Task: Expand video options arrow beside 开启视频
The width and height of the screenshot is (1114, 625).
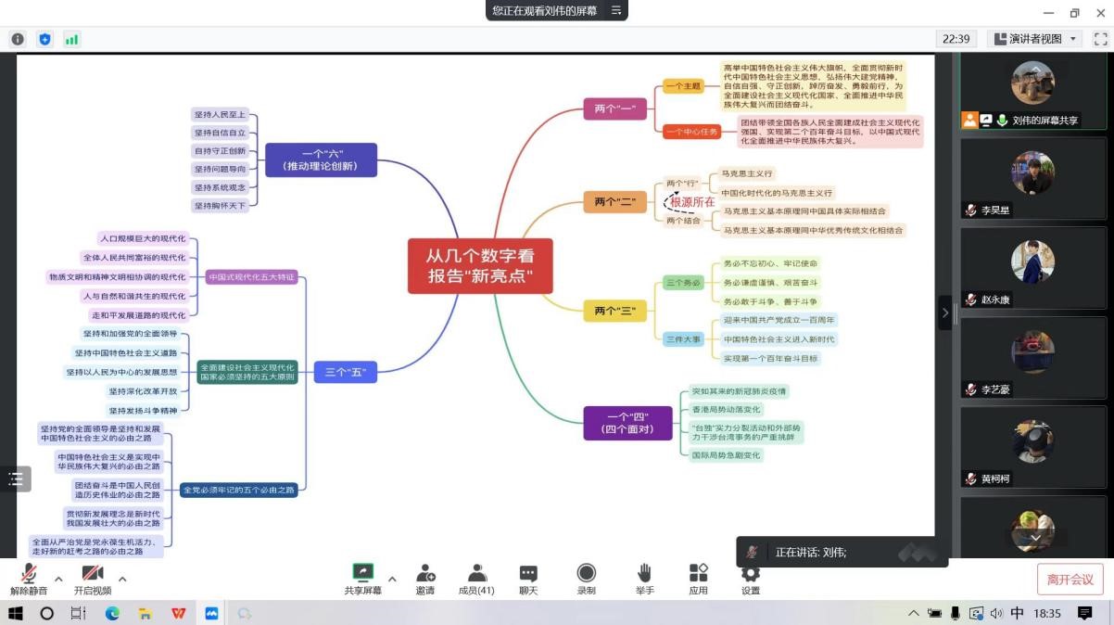Action: 122,580
